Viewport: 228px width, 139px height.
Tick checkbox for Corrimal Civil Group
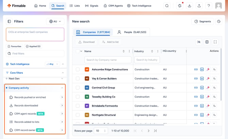point(78,87)
